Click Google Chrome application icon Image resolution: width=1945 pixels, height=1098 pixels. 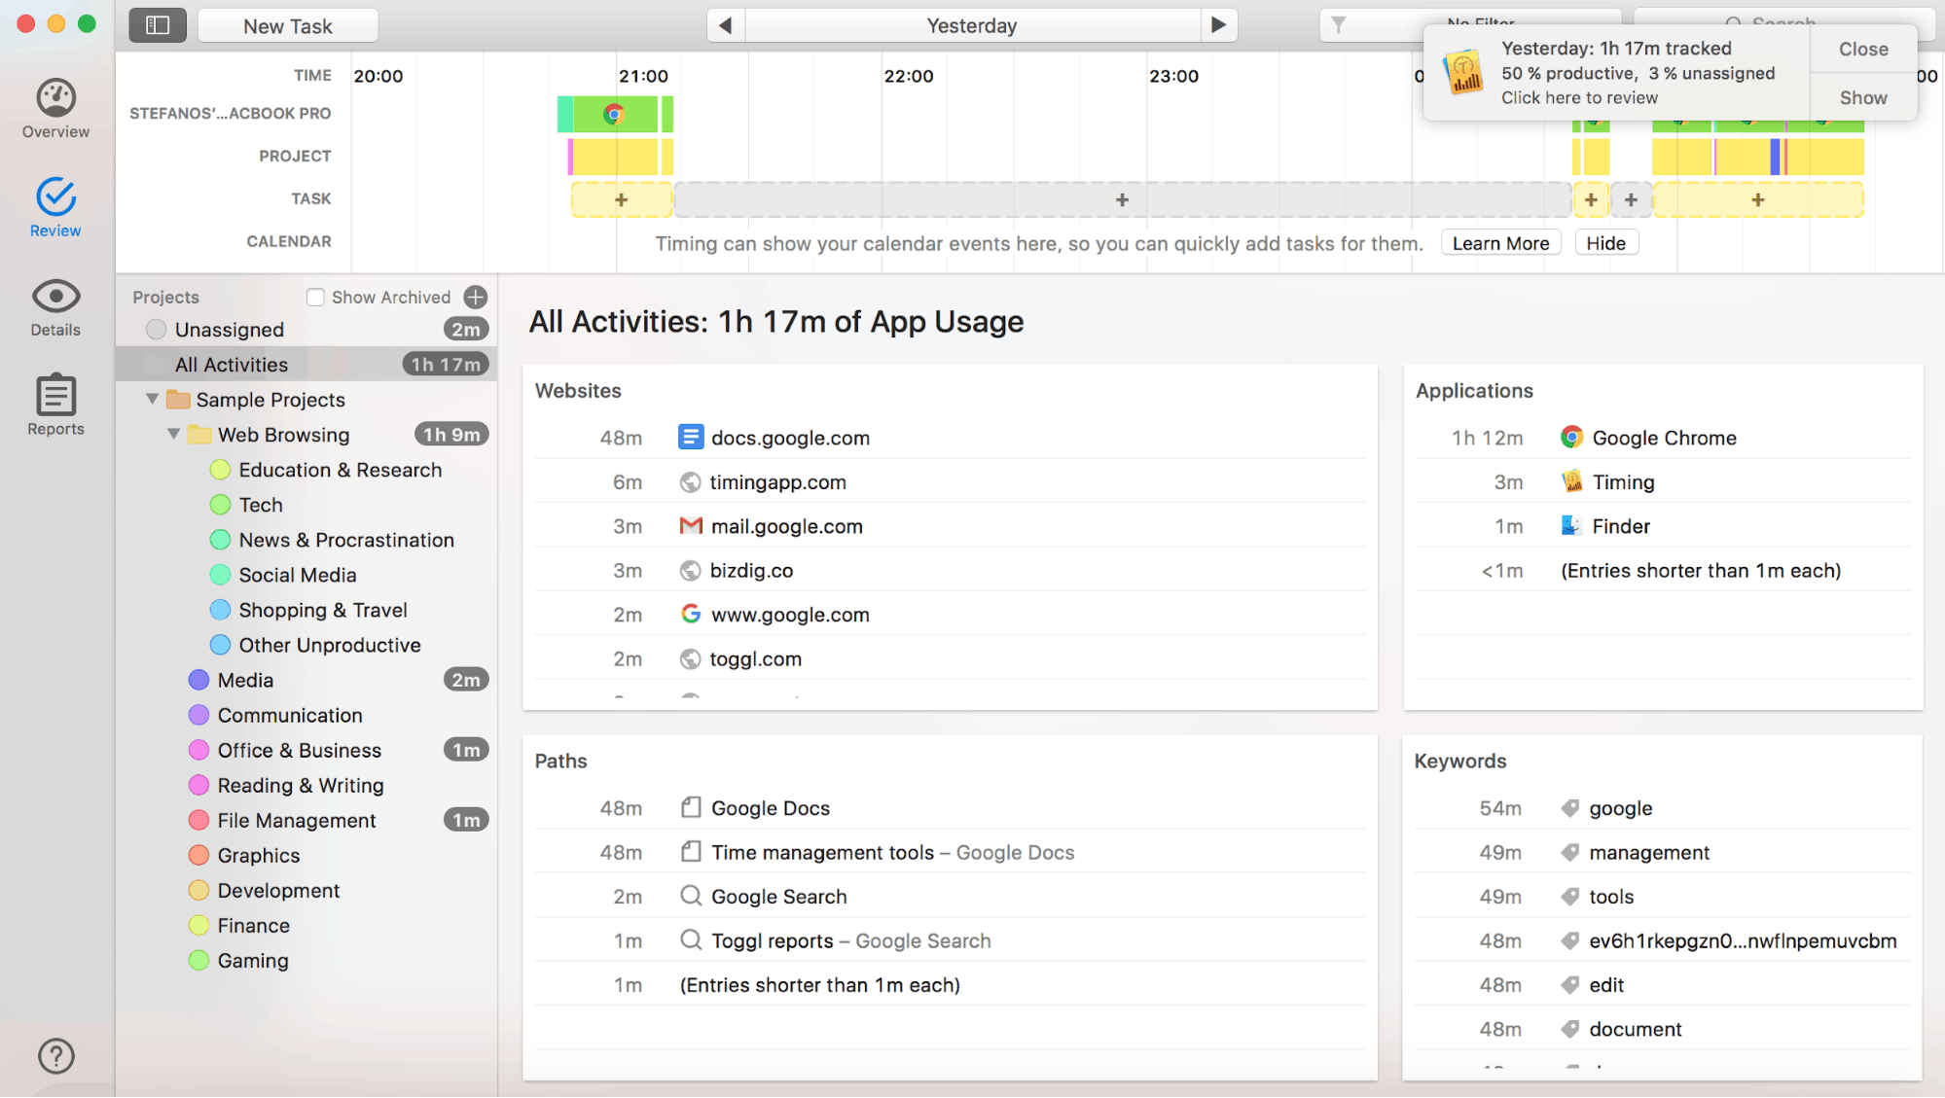pyautogui.click(x=1571, y=438)
